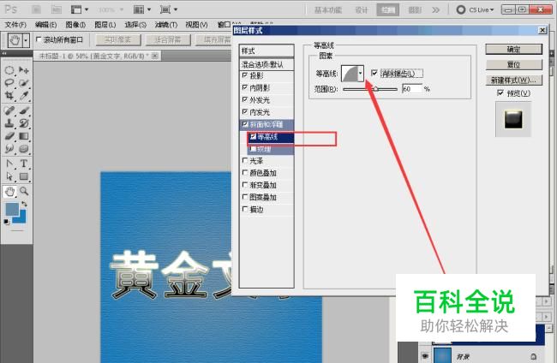The width and height of the screenshot is (557, 363).
Task: Toggle the 投影 drop shadow checkbox
Action: (245, 75)
